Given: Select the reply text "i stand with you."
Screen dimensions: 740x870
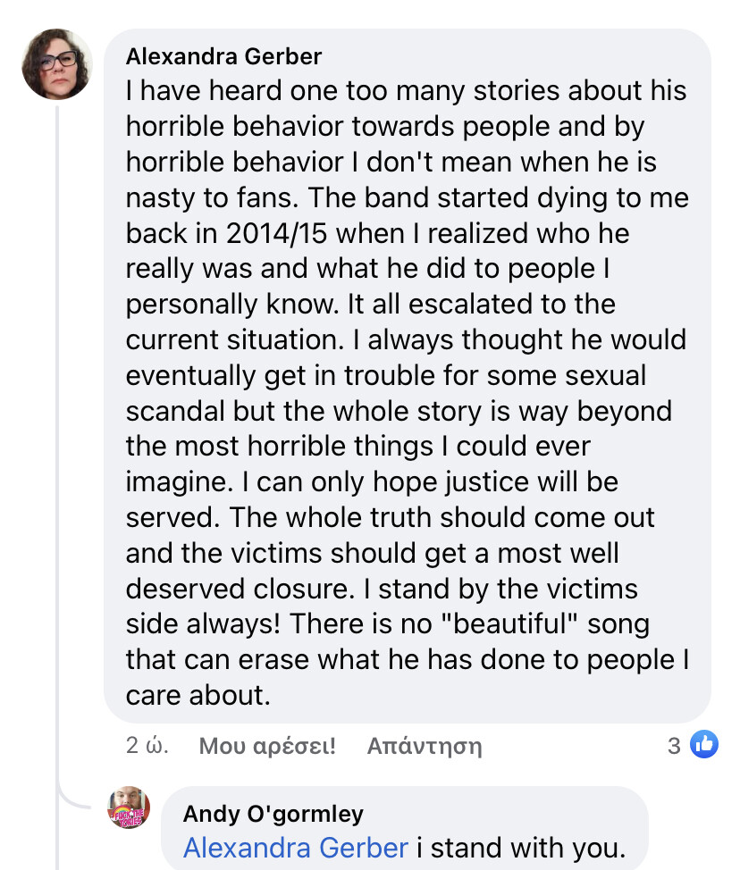Looking at the screenshot, I should click(521, 848).
